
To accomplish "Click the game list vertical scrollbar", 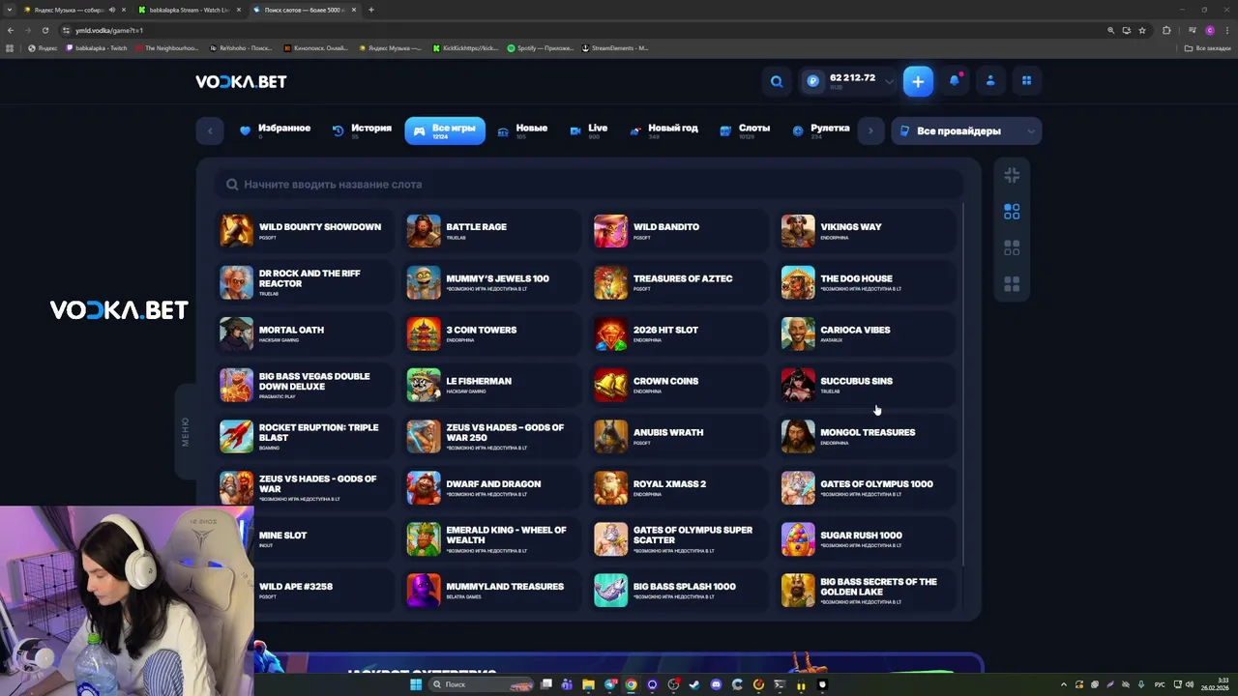I will (x=963, y=385).
